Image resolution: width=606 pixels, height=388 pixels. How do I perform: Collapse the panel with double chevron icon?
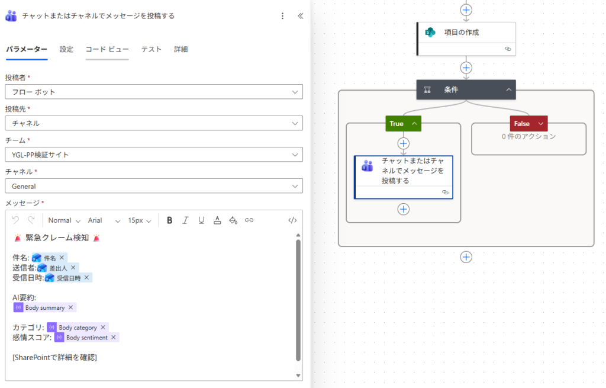pos(300,16)
